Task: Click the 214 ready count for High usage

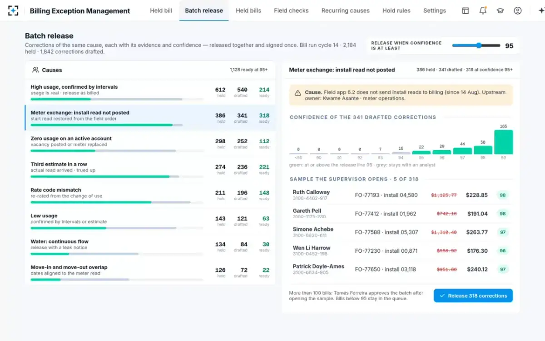Action: [264, 90]
